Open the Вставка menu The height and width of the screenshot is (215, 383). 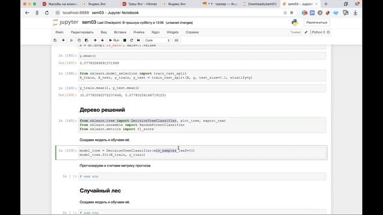pyautogui.click(x=120, y=32)
